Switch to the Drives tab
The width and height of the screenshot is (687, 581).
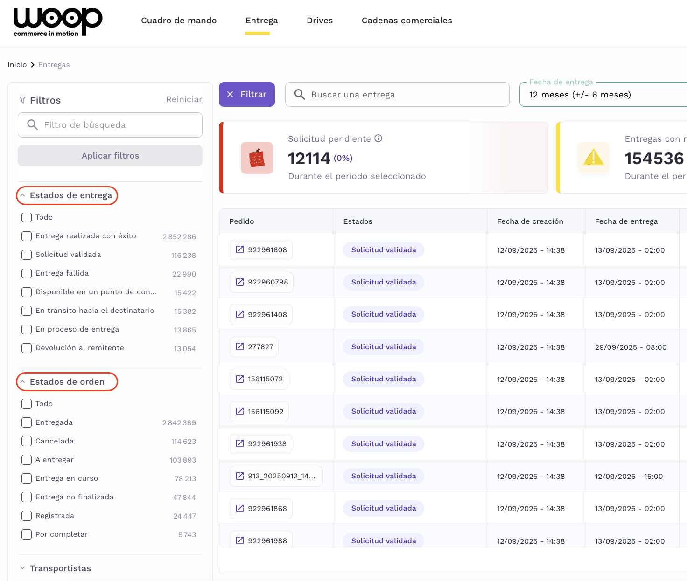coord(320,21)
